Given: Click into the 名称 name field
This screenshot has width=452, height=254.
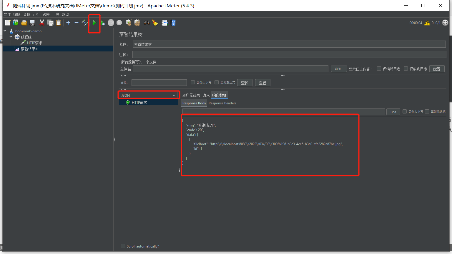Looking at the screenshot, I should (289, 44).
